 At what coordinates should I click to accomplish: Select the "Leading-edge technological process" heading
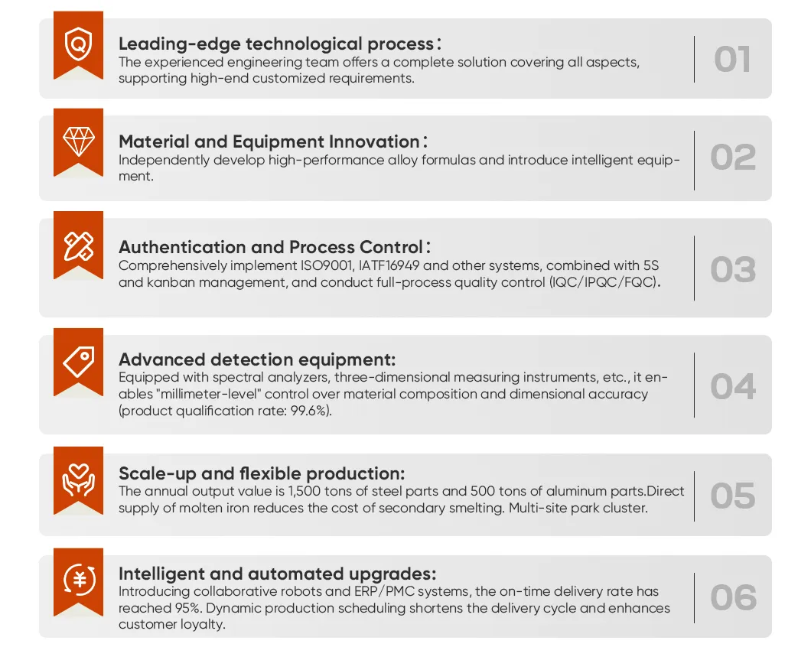coord(280,44)
